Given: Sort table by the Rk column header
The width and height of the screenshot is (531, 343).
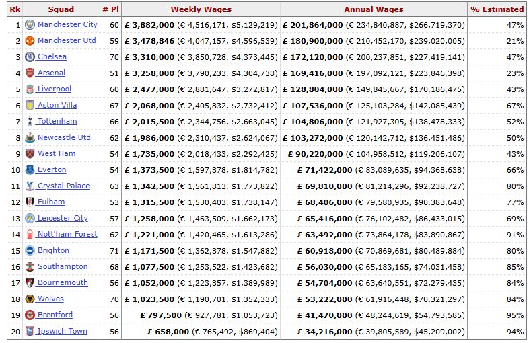Looking at the screenshot, I should click(x=15, y=9).
